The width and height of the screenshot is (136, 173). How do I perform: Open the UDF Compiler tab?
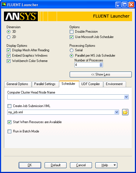pos(91,84)
